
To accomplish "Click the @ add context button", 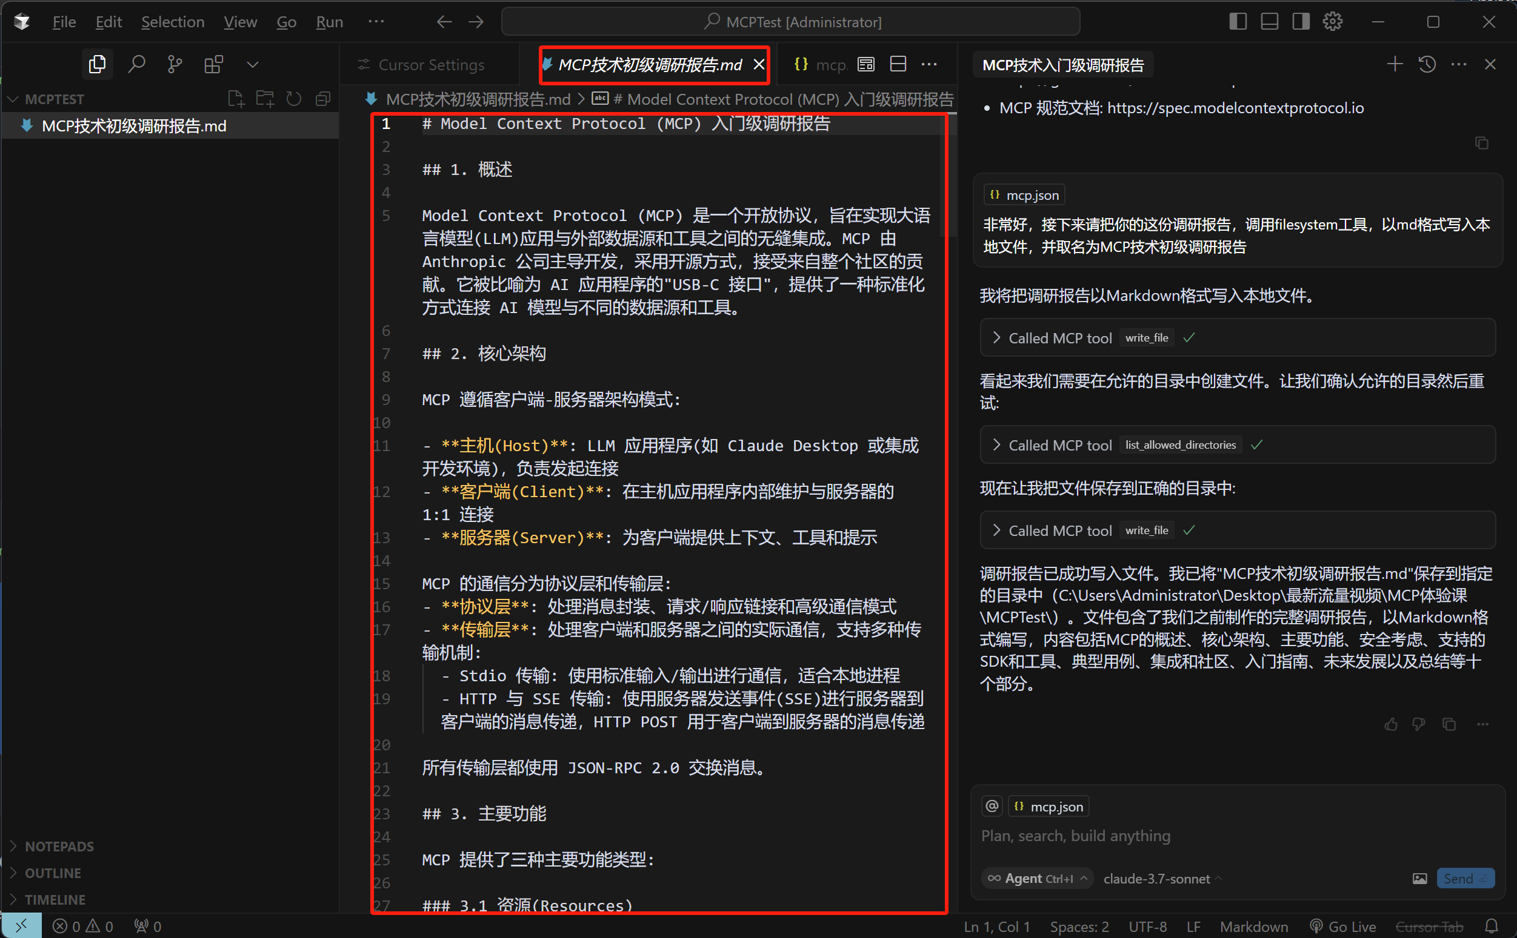I will [992, 807].
